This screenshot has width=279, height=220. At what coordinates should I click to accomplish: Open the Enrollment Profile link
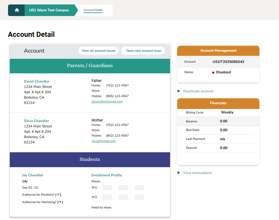coord(106,175)
